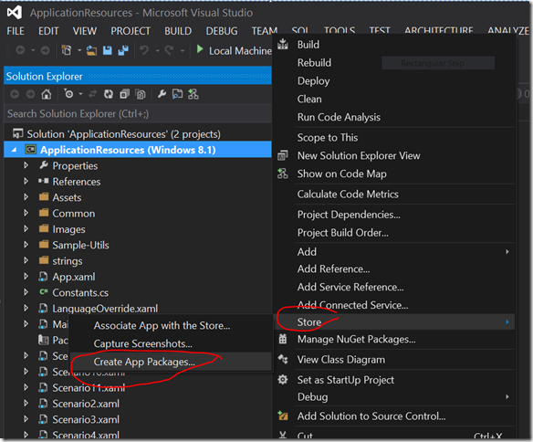Toggle the Show All Files icon
The image size is (533, 442).
[141, 94]
